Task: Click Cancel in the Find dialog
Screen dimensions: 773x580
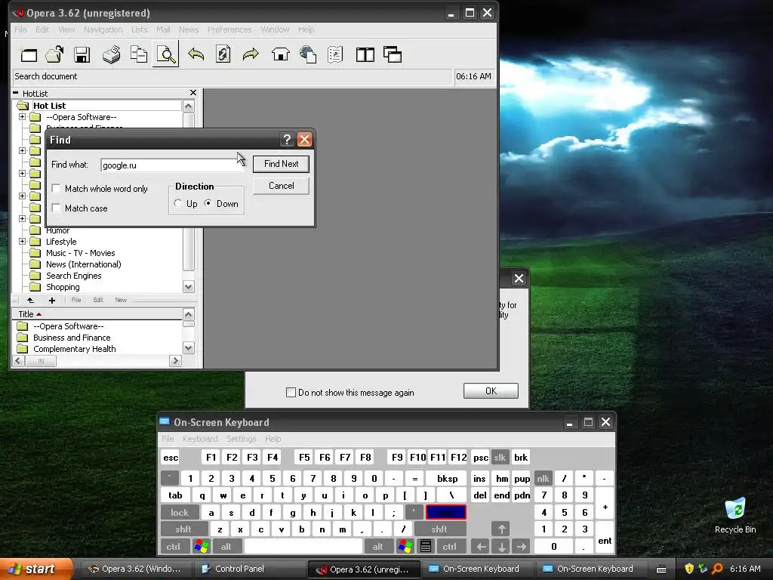Action: tap(281, 186)
